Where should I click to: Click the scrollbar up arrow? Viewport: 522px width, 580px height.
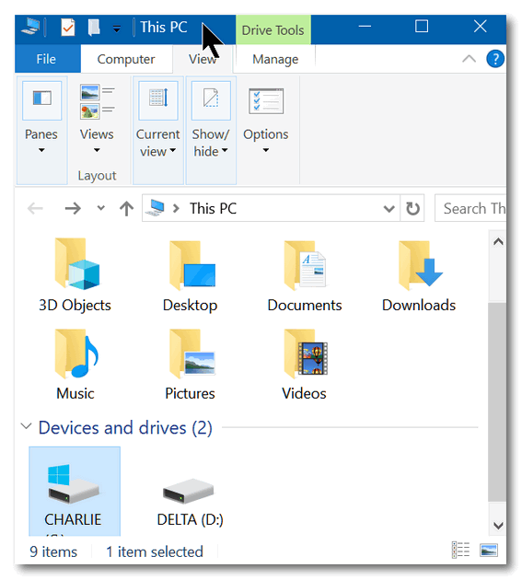click(x=498, y=242)
